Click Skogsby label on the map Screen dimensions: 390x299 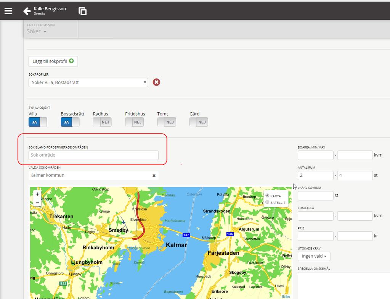pos(238,272)
